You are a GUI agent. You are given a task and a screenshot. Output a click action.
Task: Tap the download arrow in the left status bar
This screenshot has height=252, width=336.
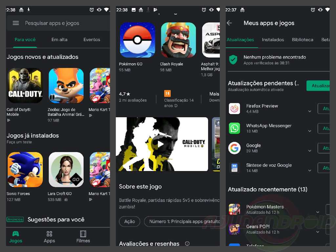[x=29, y=10]
